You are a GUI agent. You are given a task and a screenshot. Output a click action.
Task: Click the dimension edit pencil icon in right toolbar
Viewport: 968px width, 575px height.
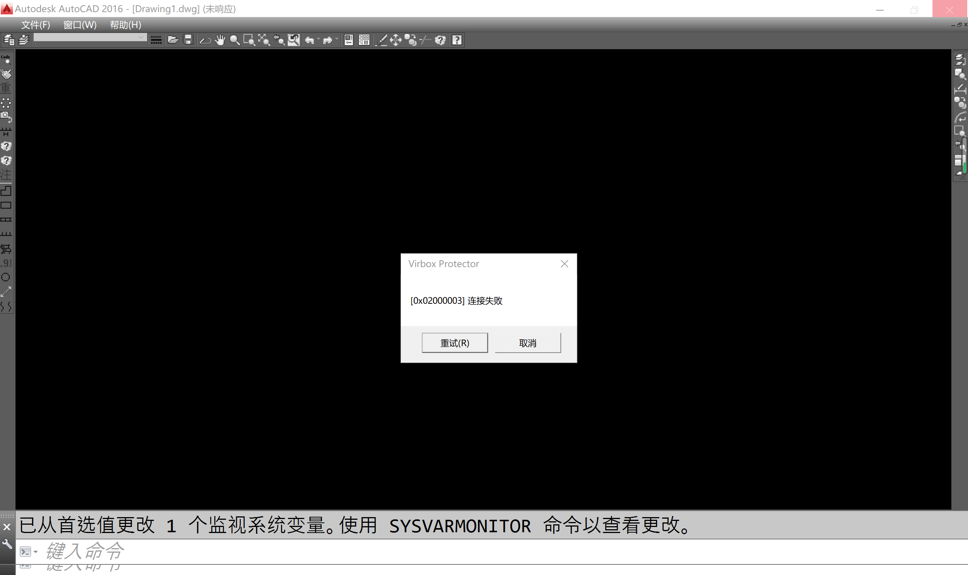960,89
